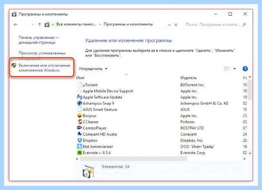262x190 pixels.
Task: Click the Bonjour icon
Action: [x=79, y=115]
